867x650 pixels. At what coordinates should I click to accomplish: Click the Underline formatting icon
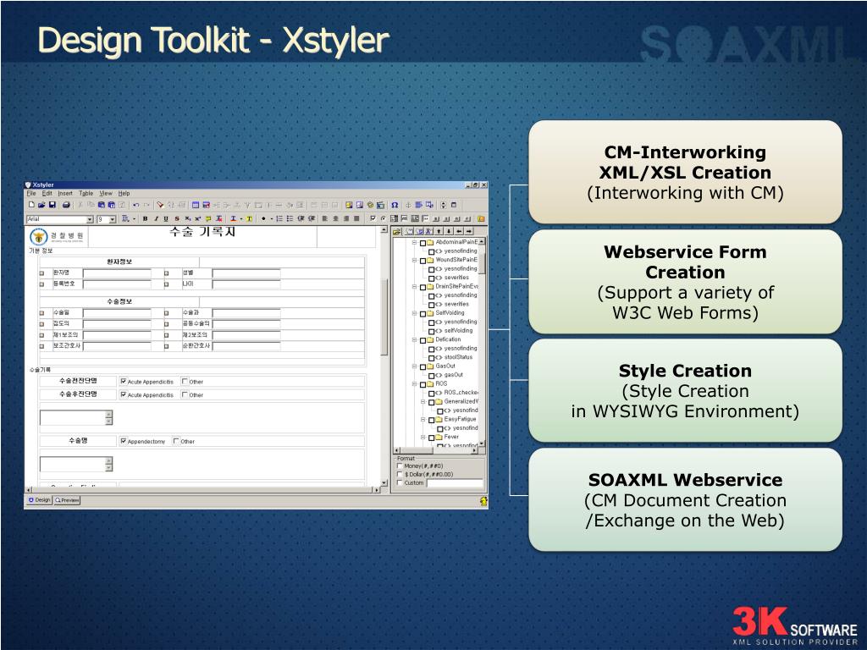point(166,219)
